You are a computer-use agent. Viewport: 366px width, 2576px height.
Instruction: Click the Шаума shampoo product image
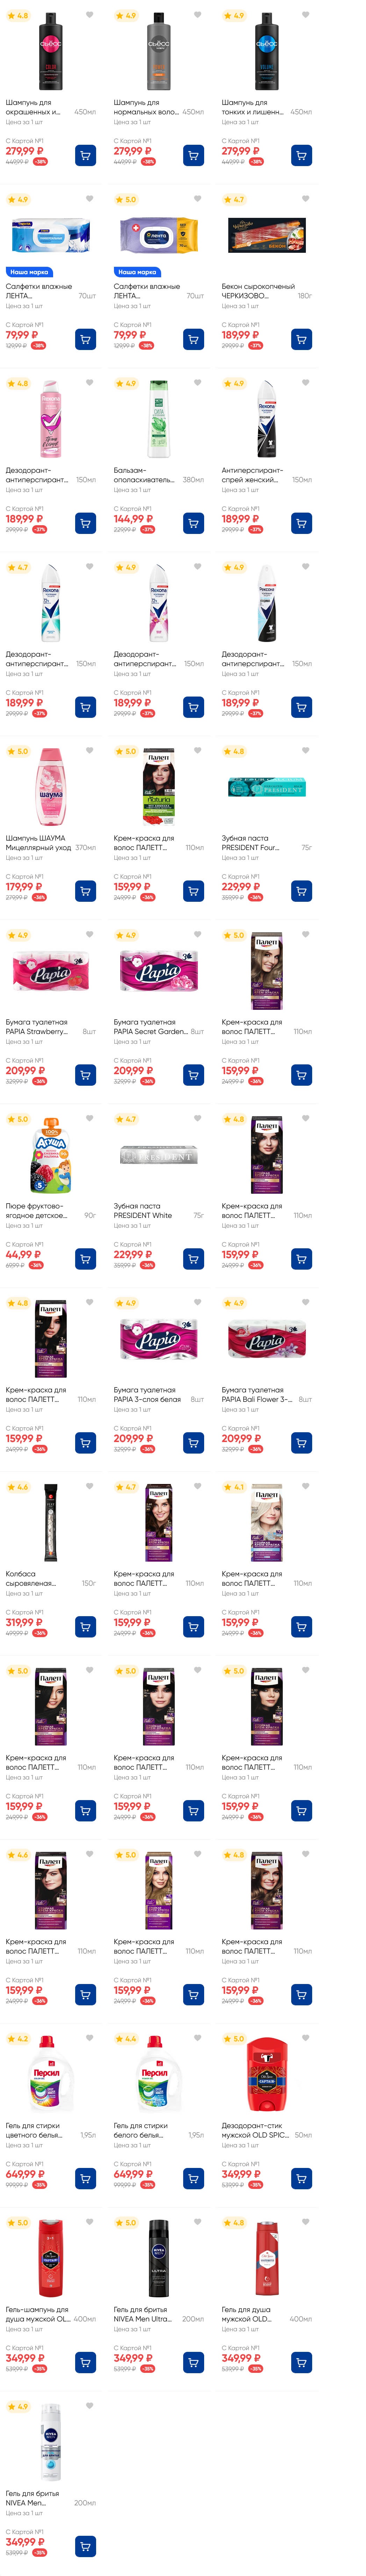[50, 787]
